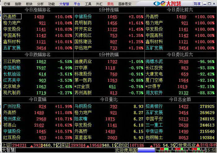Click the 大智慧 button in status bar
The width and height of the screenshot is (217, 153).
pyautogui.click(x=9, y=150)
